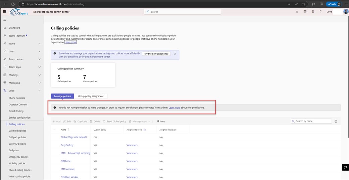Switch to the Manage policies tab
Viewport: 349px width, 180px height.
pyautogui.click(x=62, y=96)
